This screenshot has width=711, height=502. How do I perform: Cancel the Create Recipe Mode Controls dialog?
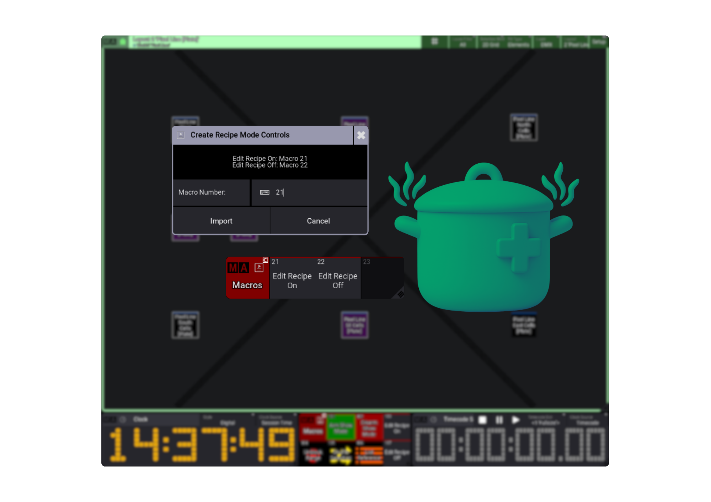[x=319, y=221]
